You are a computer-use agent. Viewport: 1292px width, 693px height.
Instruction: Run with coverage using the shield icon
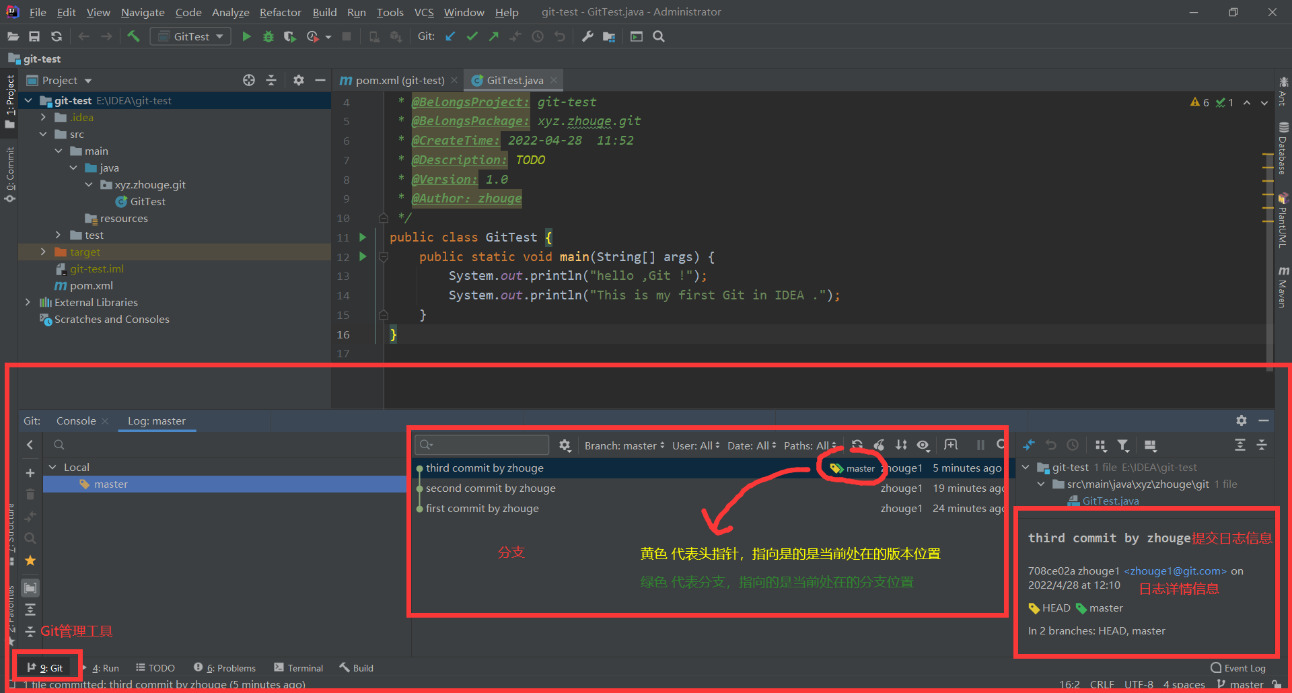(289, 36)
